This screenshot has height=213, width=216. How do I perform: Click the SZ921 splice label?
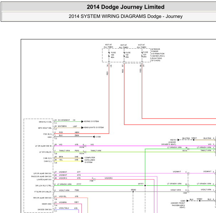coord(194,138)
